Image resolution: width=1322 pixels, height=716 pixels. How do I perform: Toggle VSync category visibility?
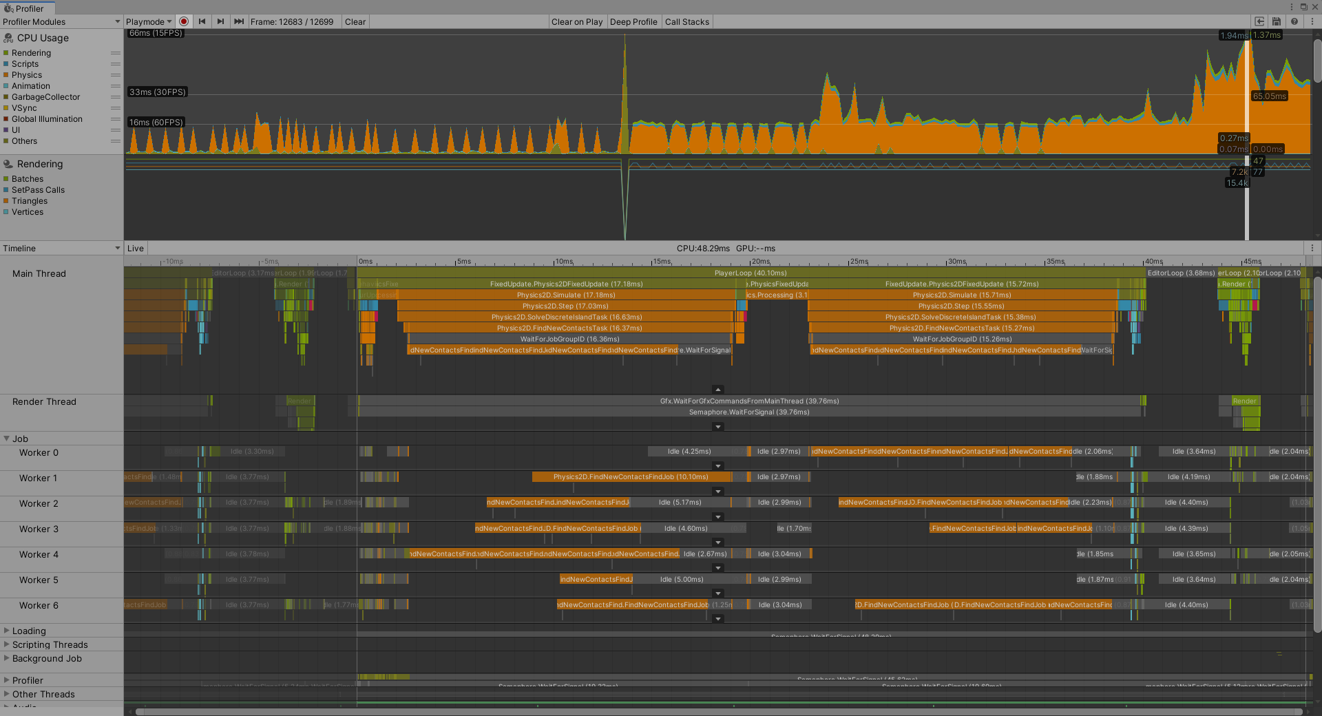point(6,108)
